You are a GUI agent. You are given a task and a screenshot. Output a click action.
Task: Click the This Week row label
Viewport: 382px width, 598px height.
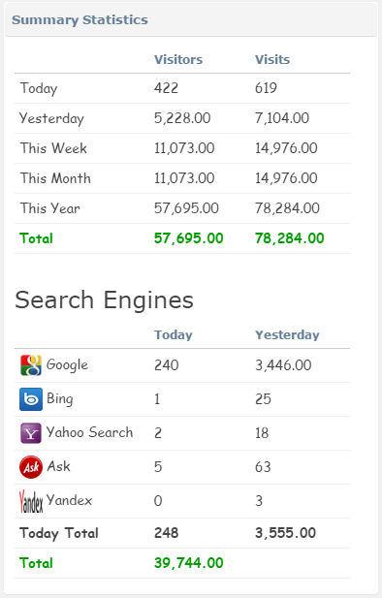pos(53,148)
